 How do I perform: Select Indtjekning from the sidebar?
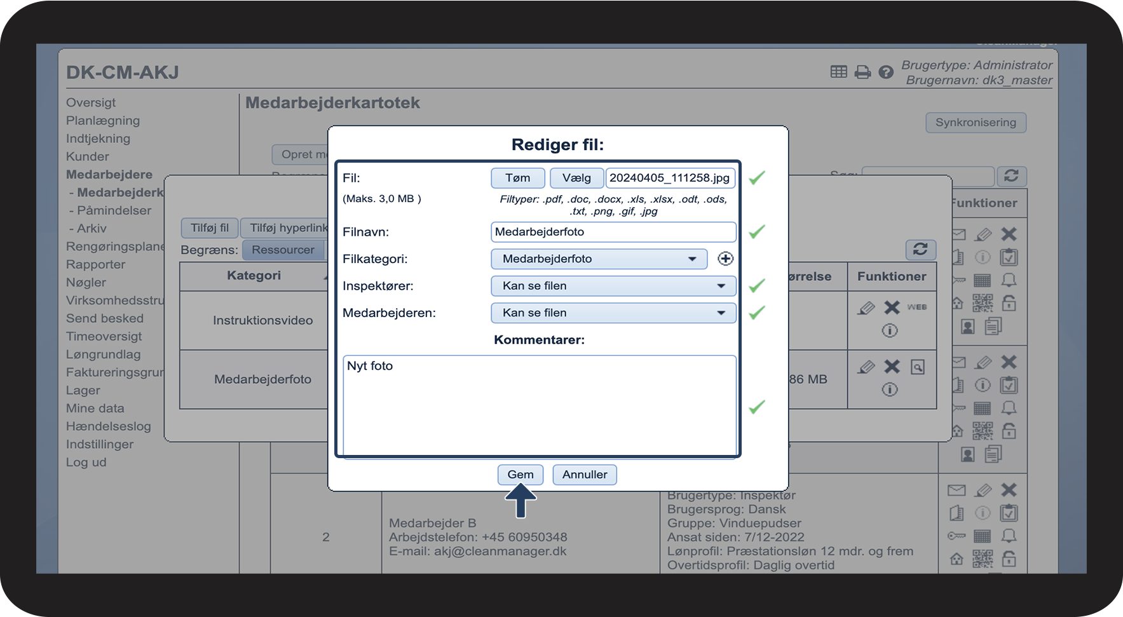pyautogui.click(x=98, y=139)
